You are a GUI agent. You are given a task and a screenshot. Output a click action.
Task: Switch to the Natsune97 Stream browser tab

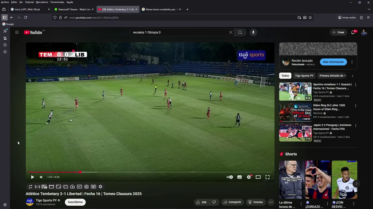(x=73, y=9)
